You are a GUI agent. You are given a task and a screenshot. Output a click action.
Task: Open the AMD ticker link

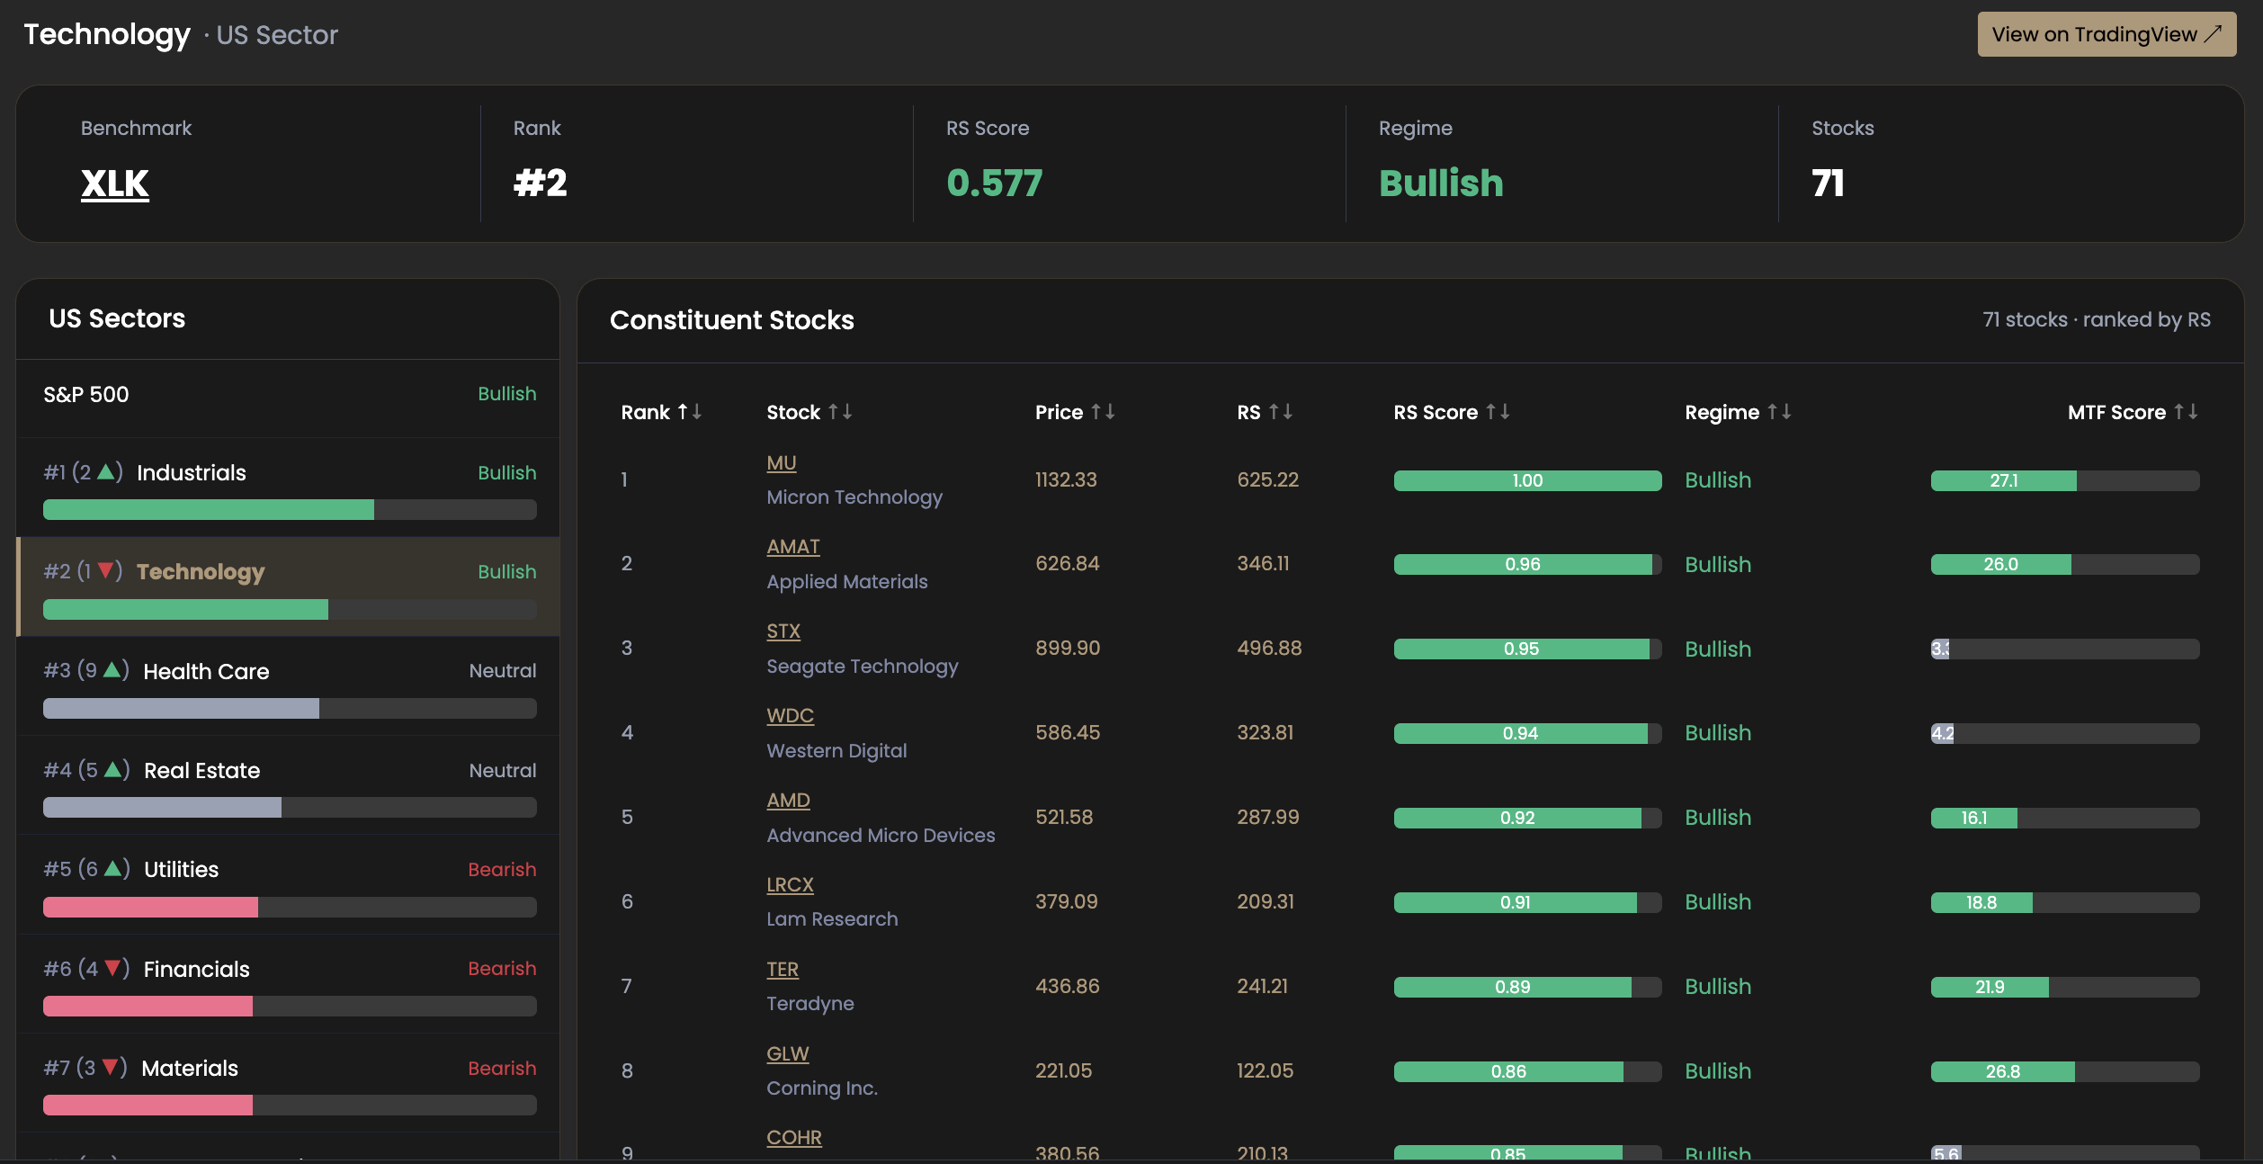pos(788,800)
